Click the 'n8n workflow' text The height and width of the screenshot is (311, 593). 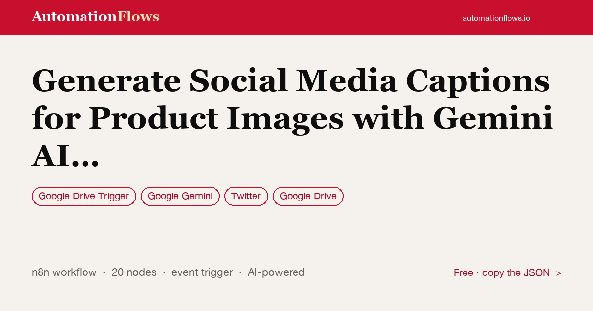coord(64,272)
